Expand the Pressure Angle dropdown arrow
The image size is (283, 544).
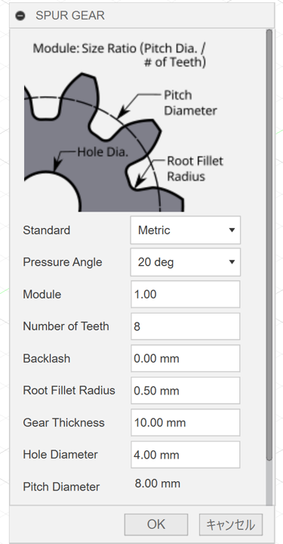click(232, 262)
